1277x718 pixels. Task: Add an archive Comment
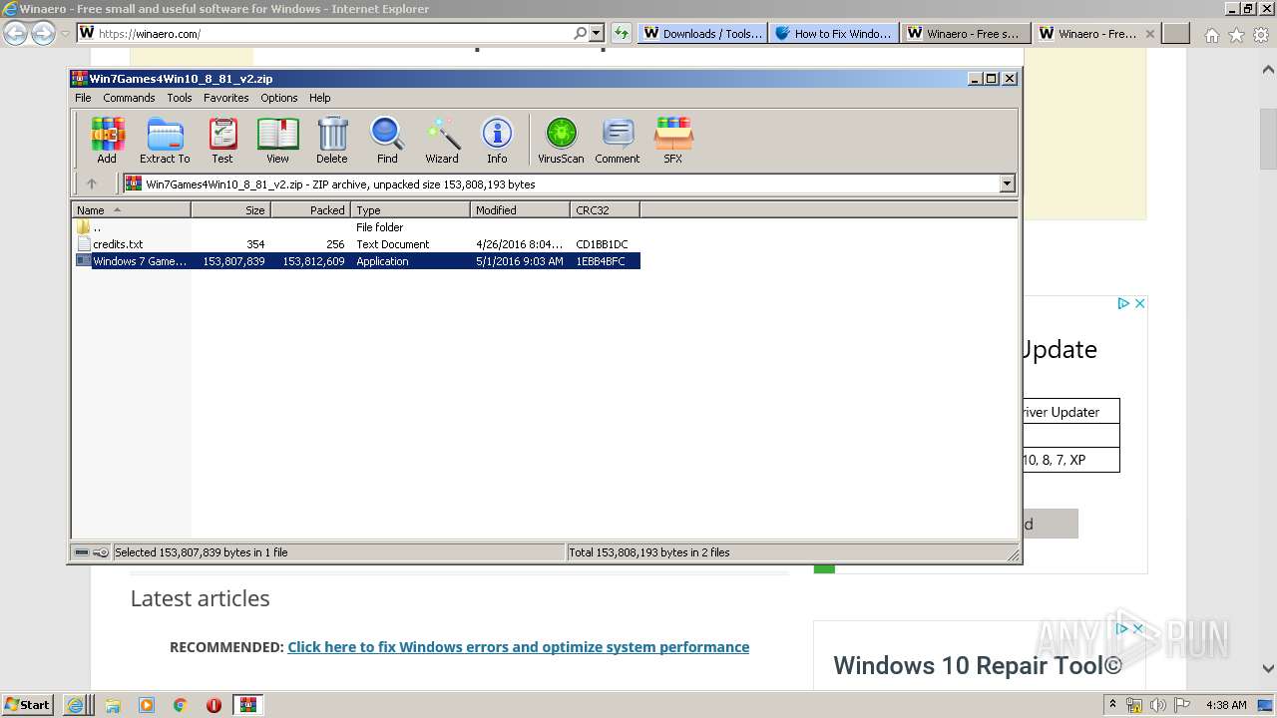(x=618, y=140)
